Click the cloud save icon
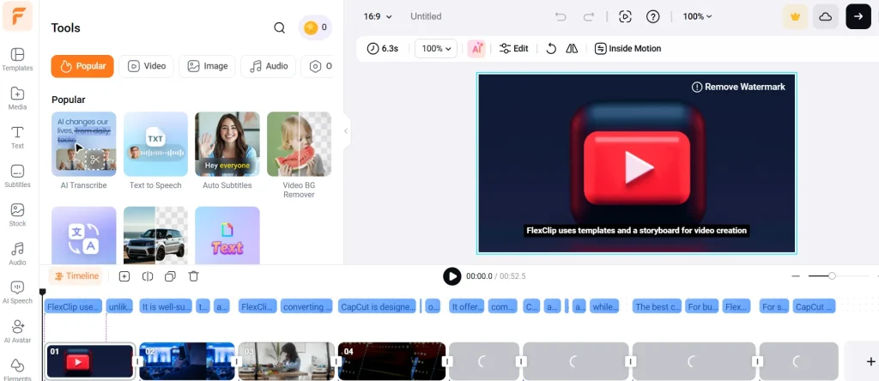879x381 pixels. click(x=826, y=17)
